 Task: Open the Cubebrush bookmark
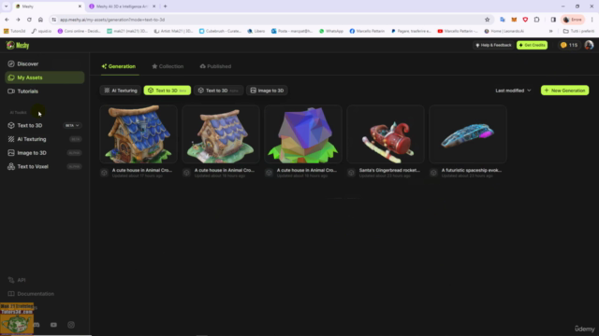[220, 31]
